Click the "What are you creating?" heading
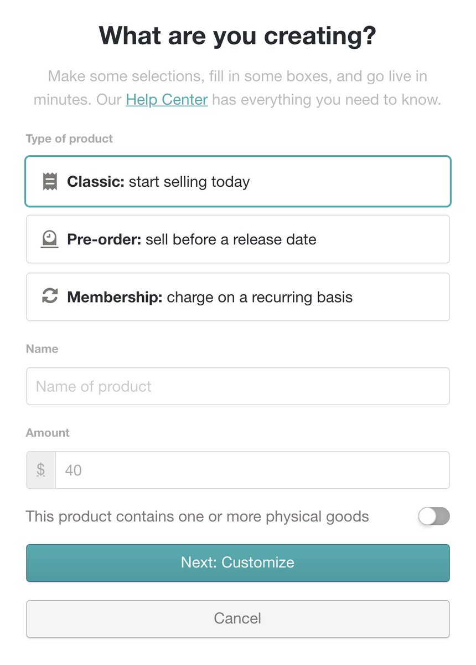The width and height of the screenshot is (476, 665). click(238, 37)
